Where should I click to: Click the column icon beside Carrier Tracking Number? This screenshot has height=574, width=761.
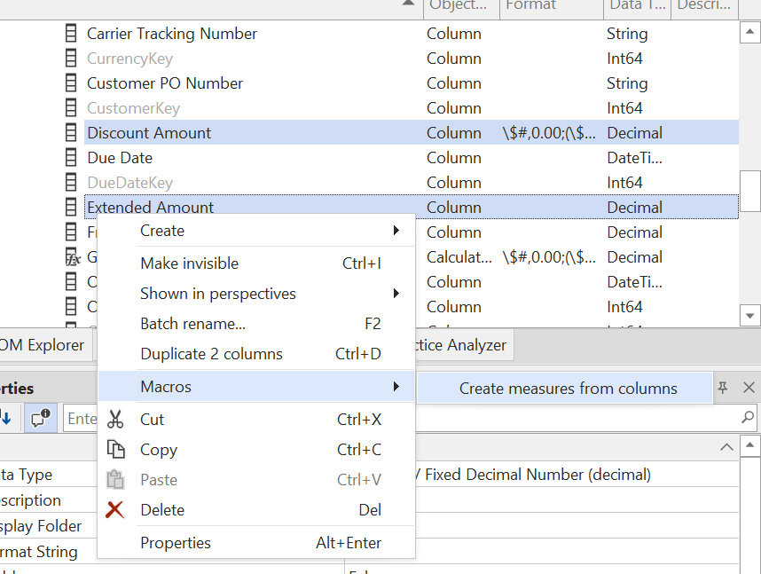click(x=71, y=33)
